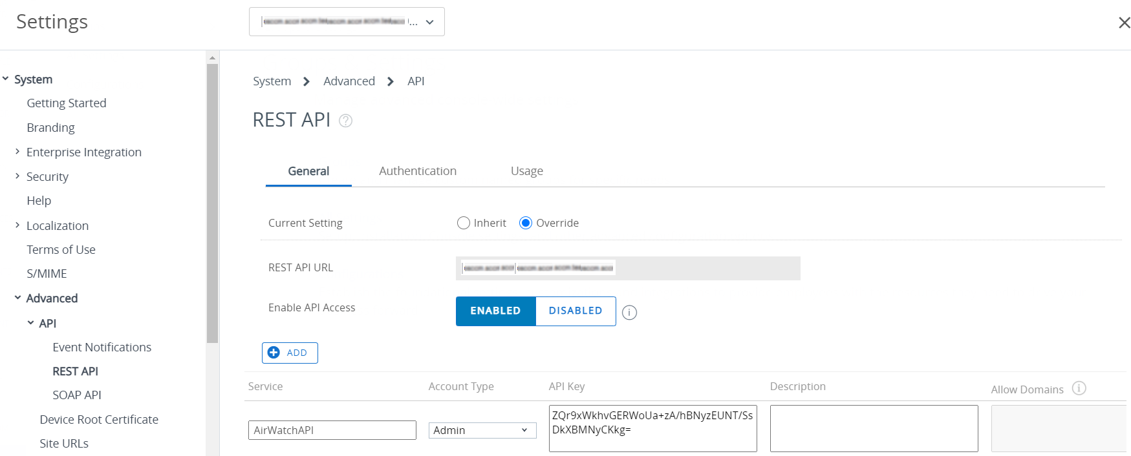Switch to the Authentication tab
The width and height of the screenshot is (1131, 456).
[417, 171]
